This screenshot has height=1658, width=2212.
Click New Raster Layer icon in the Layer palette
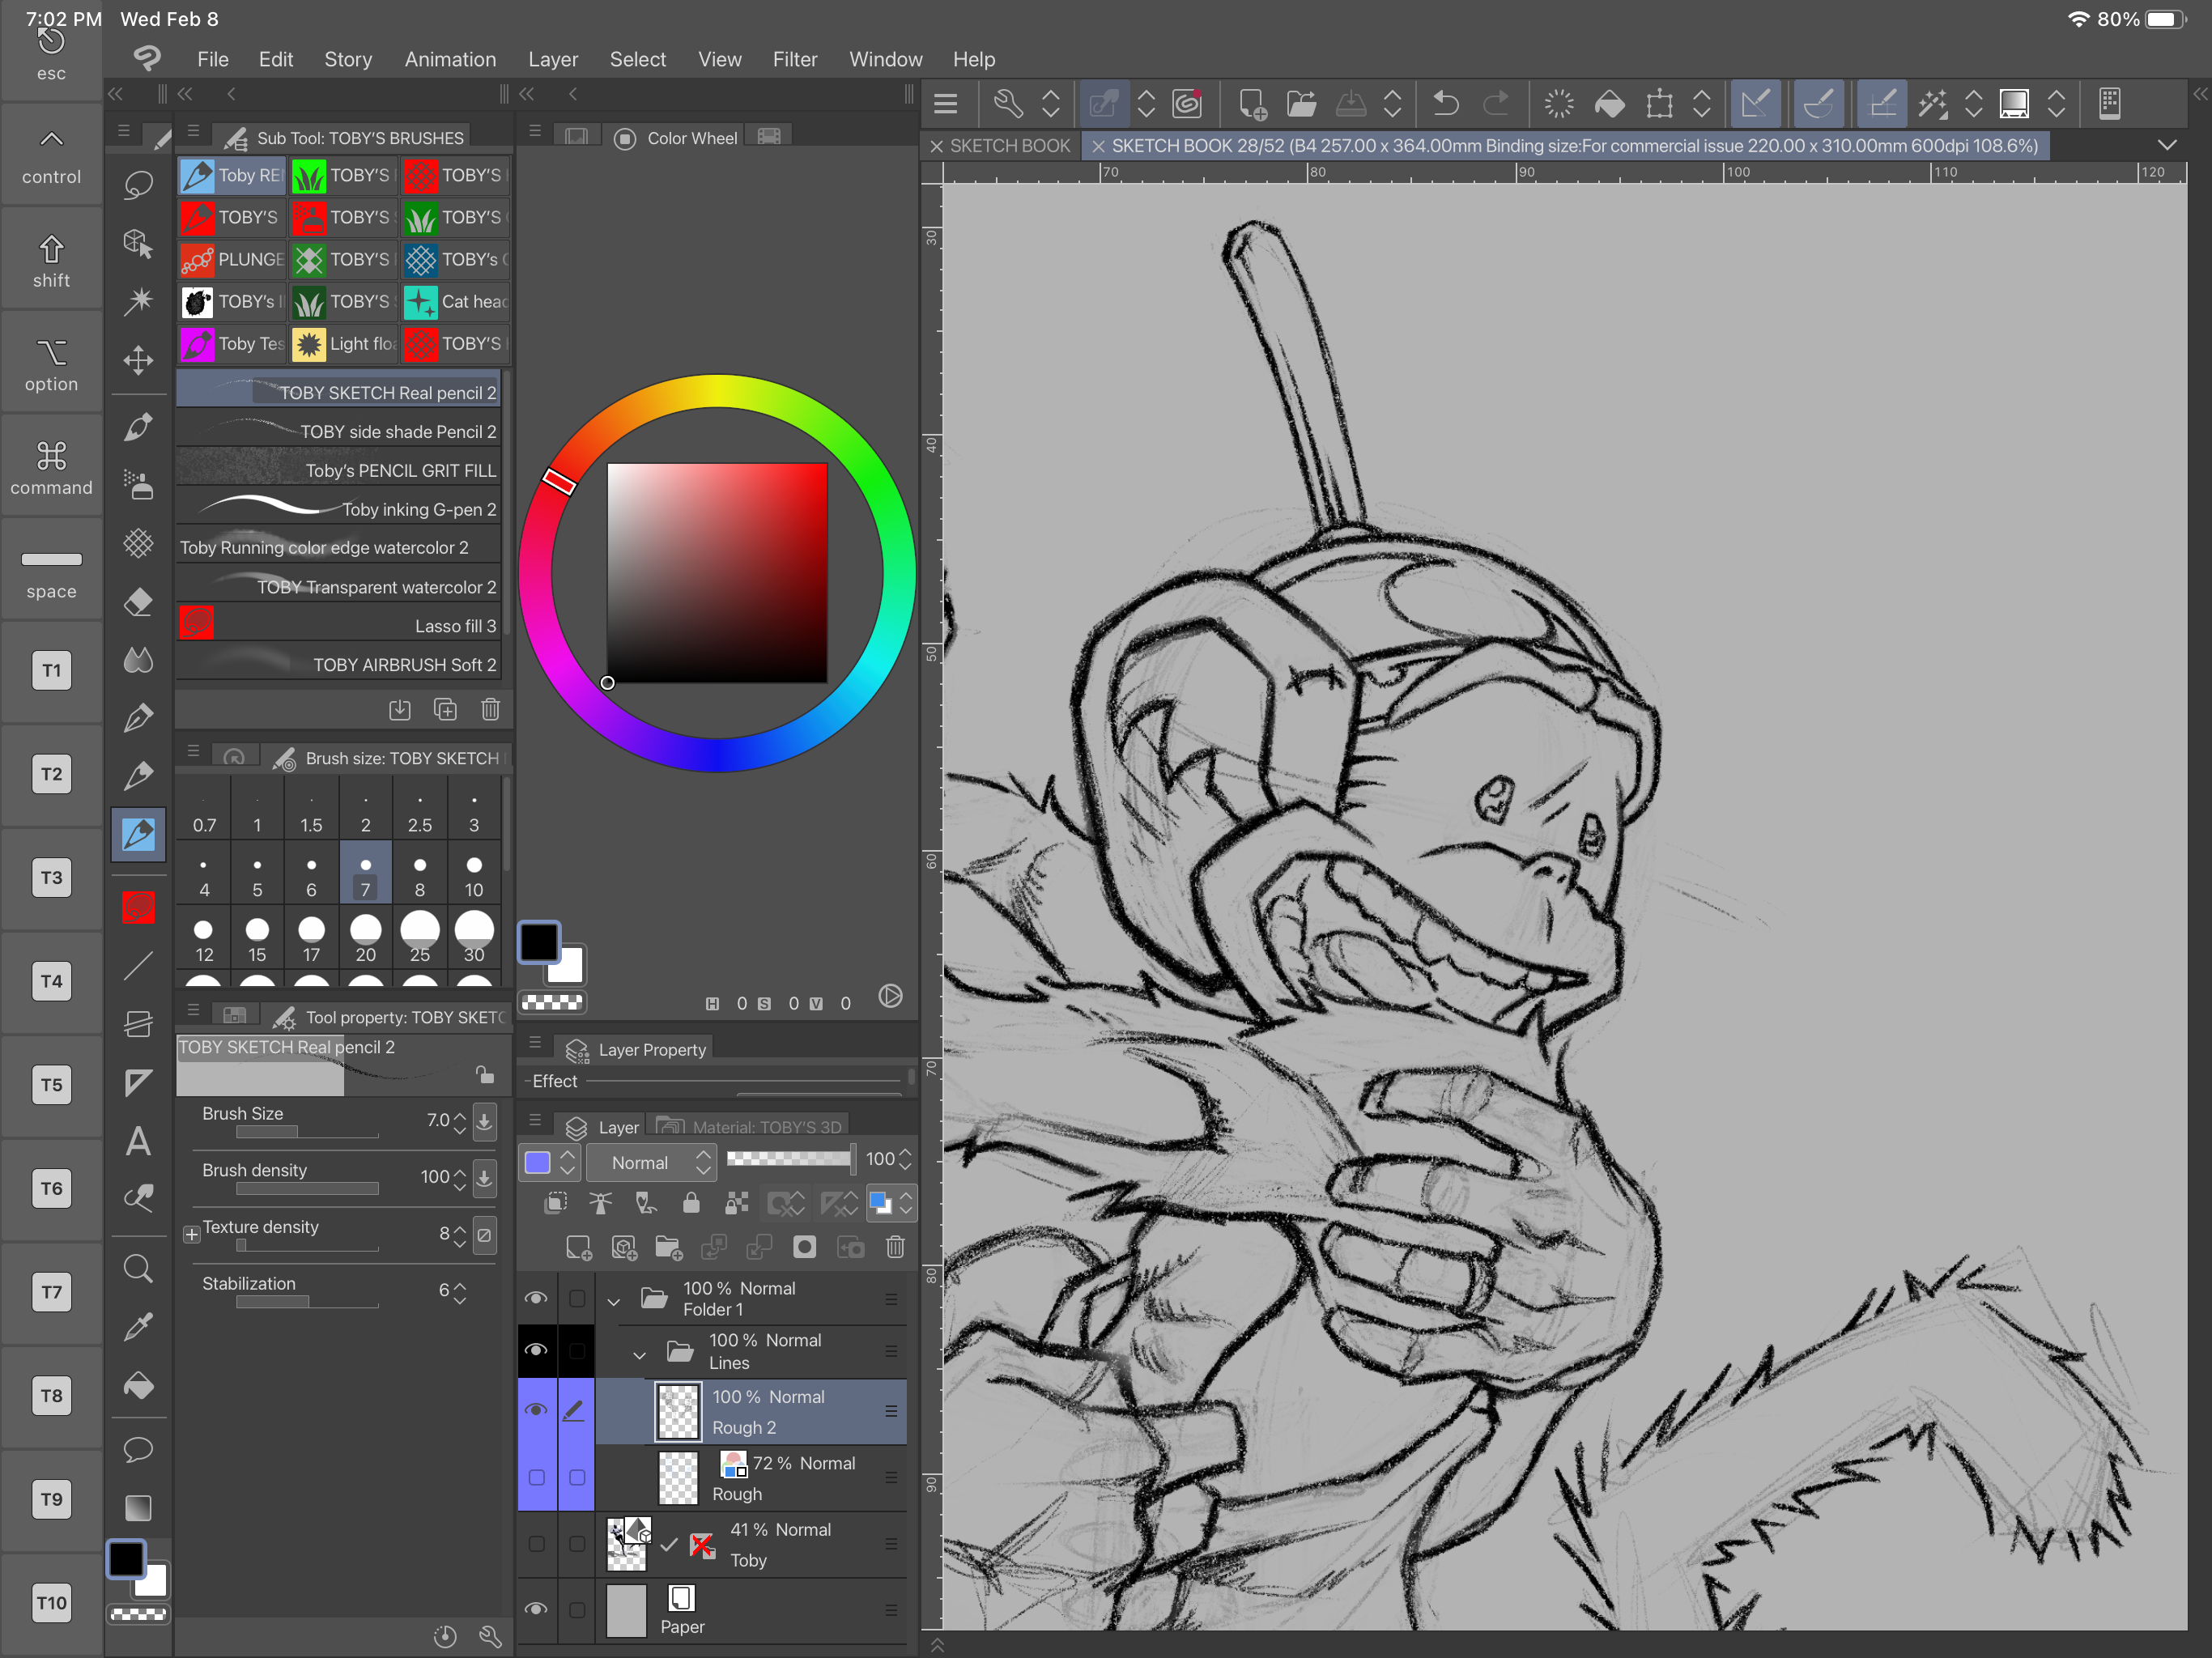(x=578, y=1247)
